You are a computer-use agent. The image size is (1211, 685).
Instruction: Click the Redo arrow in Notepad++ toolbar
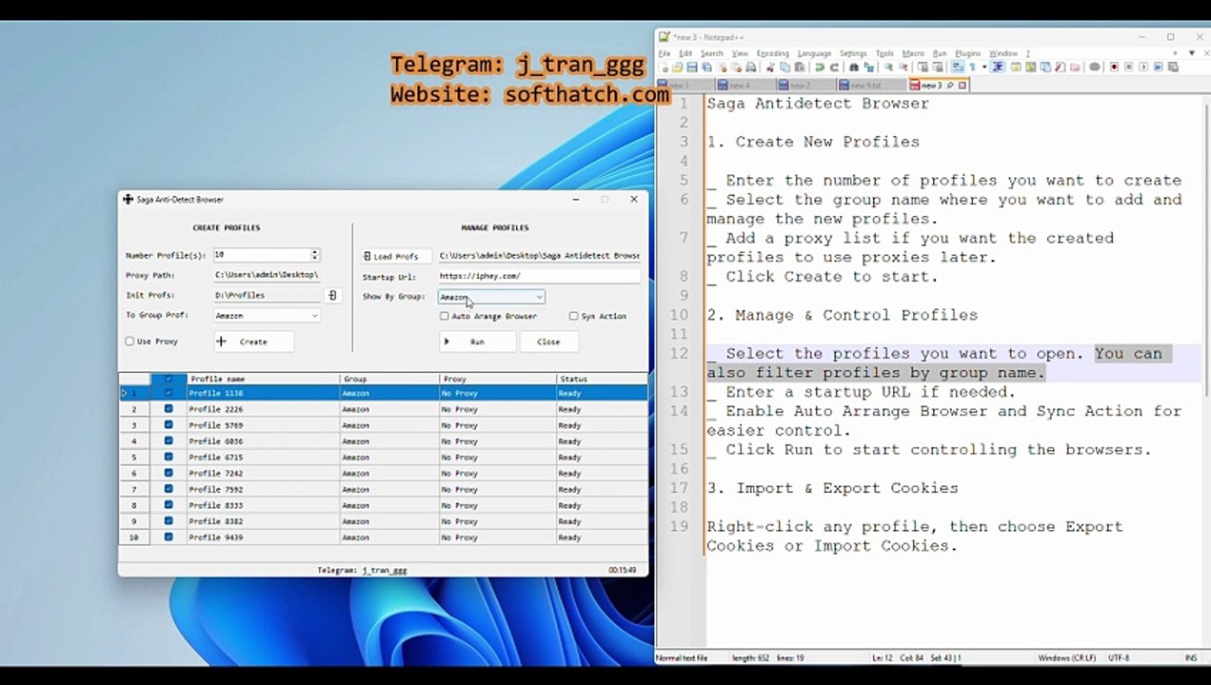click(x=835, y=68)
